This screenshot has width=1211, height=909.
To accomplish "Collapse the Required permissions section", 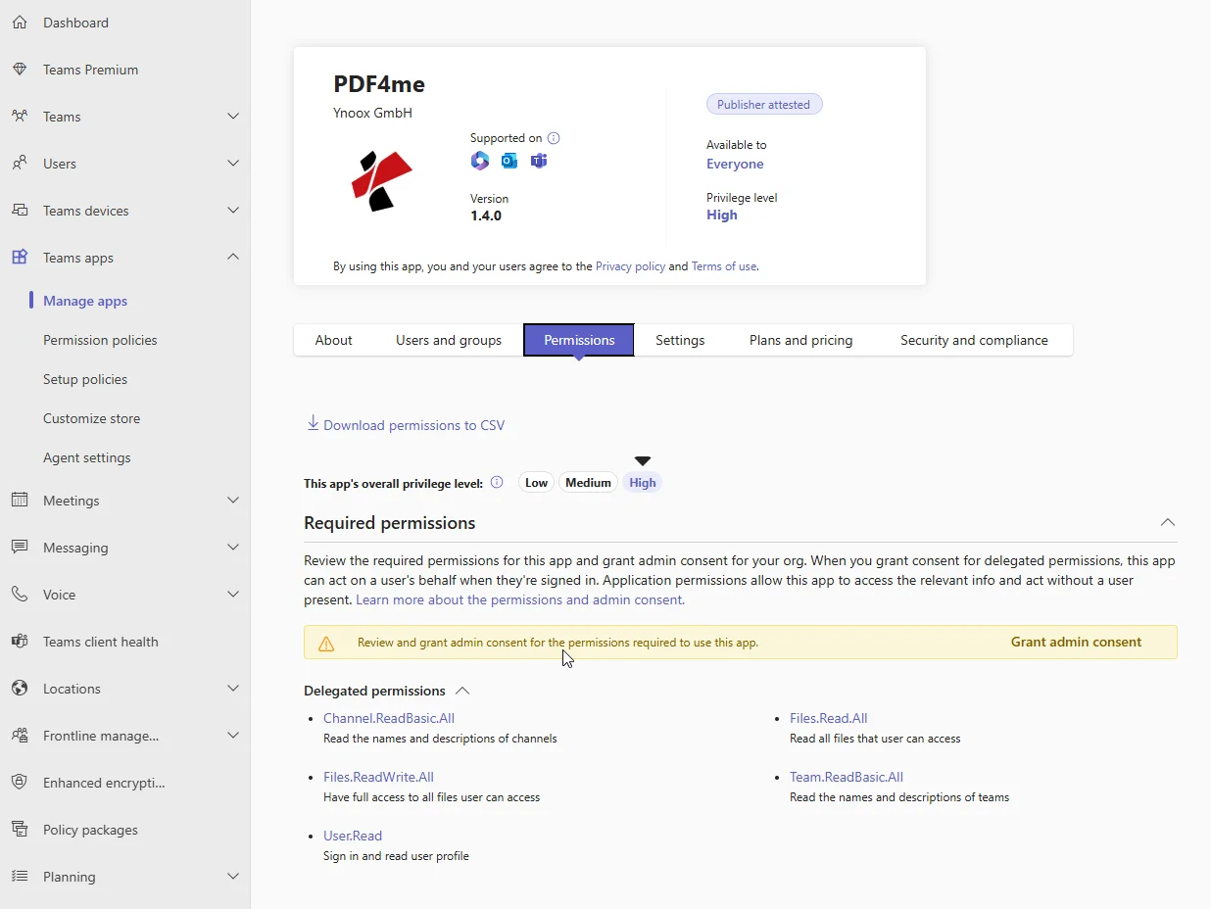I will tap(1168, 522).
